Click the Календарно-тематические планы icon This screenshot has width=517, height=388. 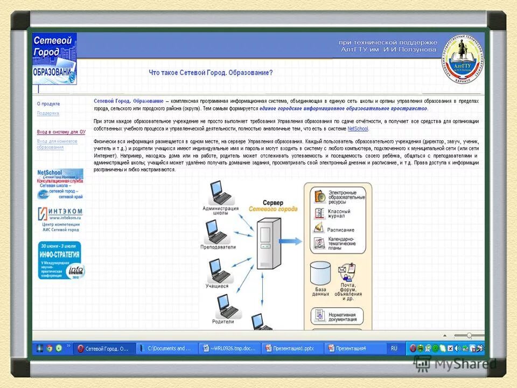coord(319,244)
